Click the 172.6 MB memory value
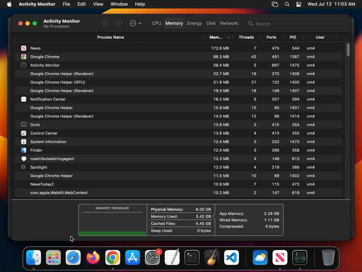Viewport: 362px width, 272px height. [x=220, y=48]
